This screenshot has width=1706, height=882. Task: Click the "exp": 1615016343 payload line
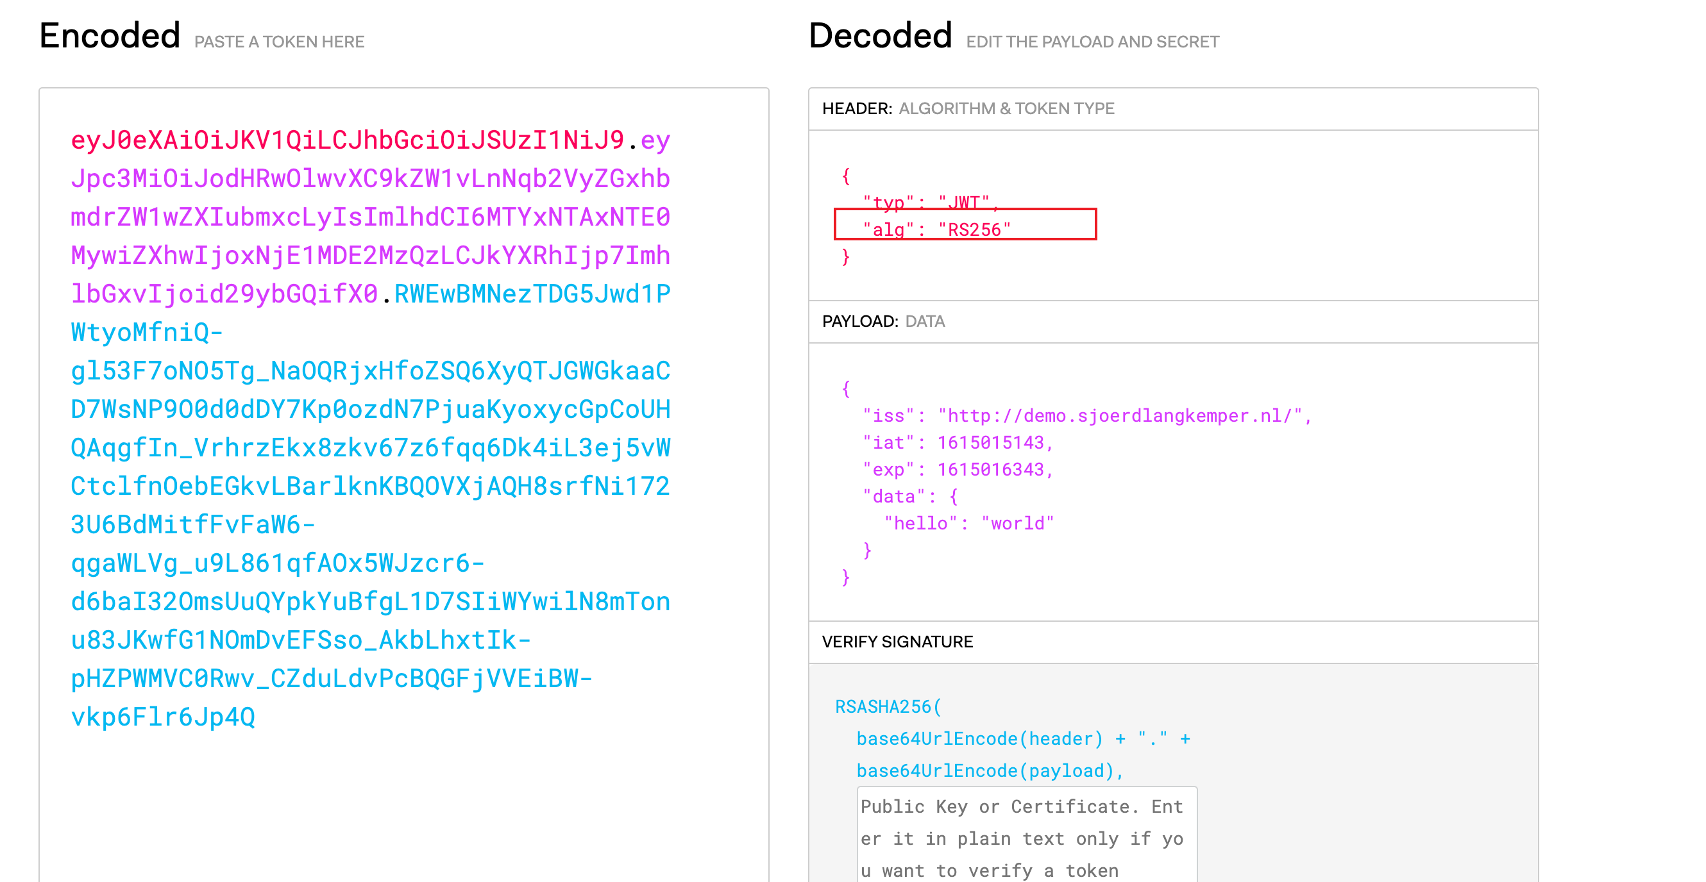point(957,470)
